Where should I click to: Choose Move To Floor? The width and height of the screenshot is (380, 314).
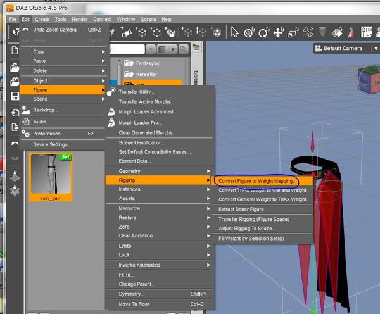159,304
